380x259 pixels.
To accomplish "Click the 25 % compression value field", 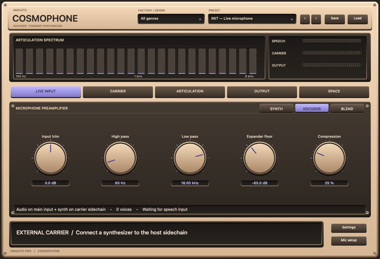I will tap(329, 183).
